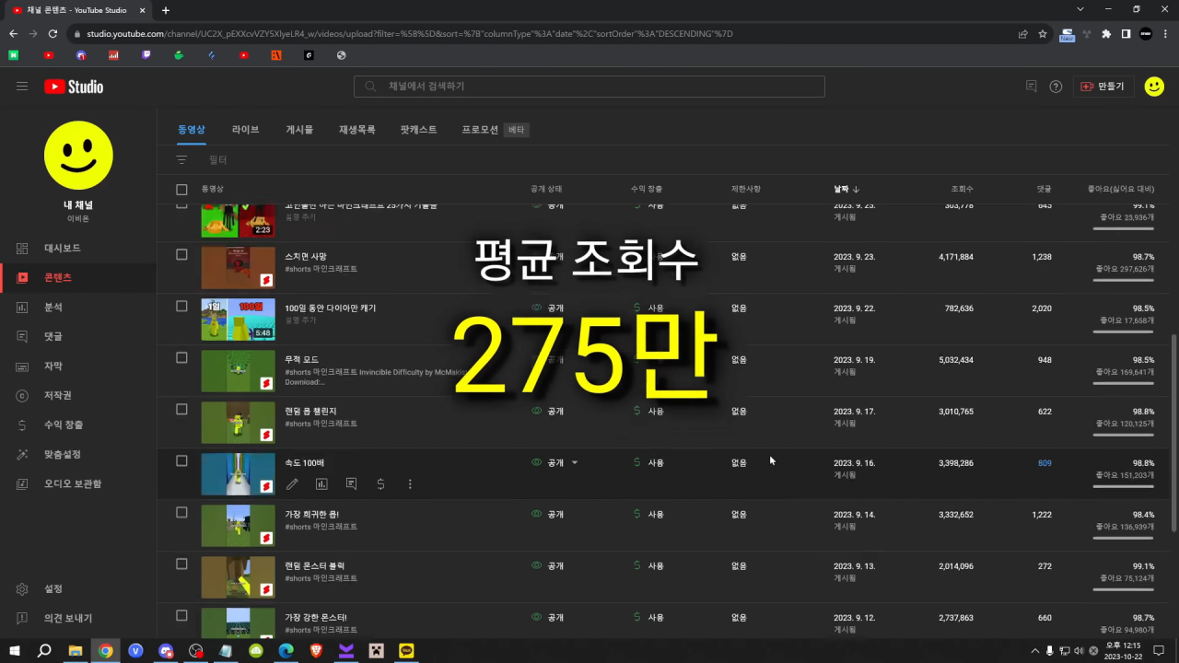Open the 809 comments link

coord(1045,463)
